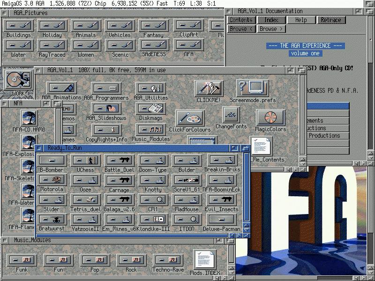Click the Contents button in Documentation

coord(241,20)
